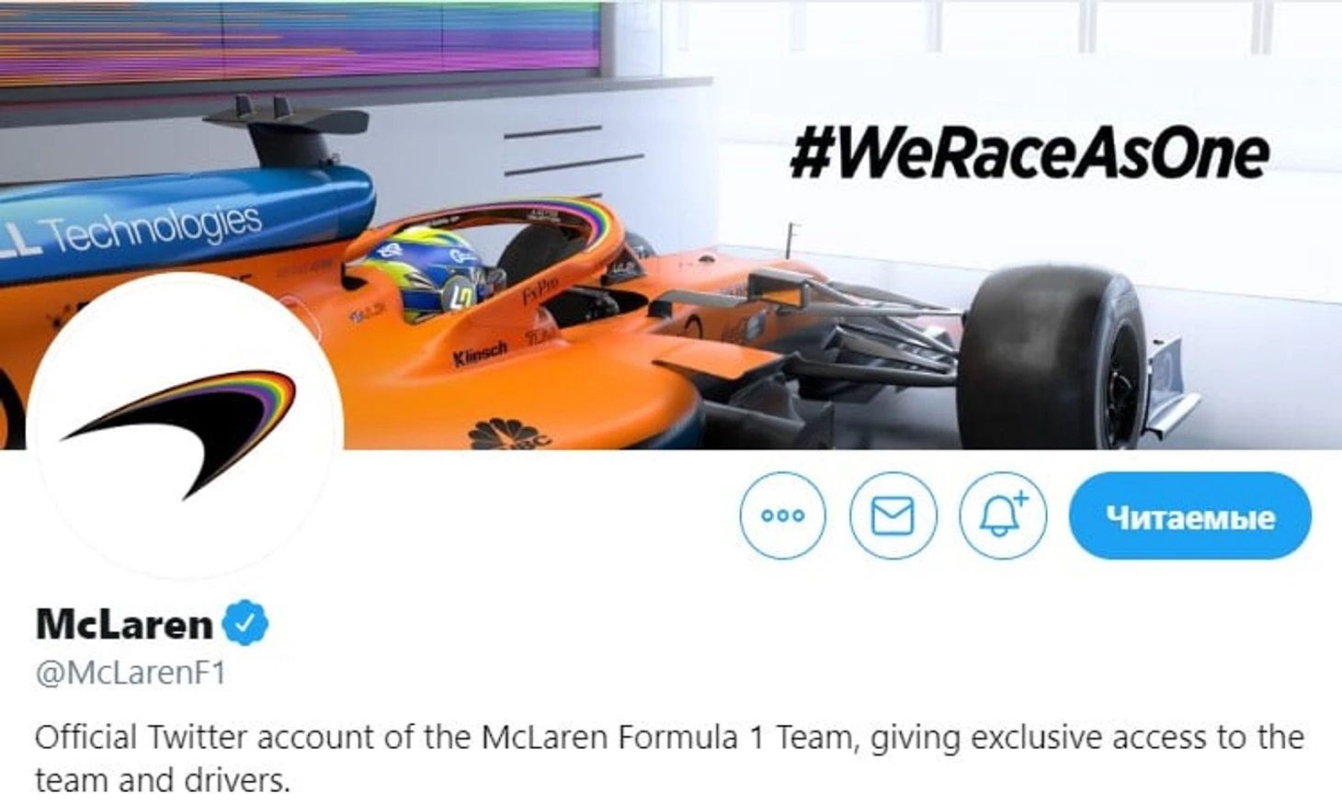This screenshot has width=1342, height=804.
Task: Click the blue Читаемые button
Action: pyautogui.click(x=1189, y=515)
